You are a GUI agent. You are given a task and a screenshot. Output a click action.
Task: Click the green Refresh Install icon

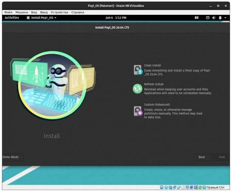pos(137,89)
